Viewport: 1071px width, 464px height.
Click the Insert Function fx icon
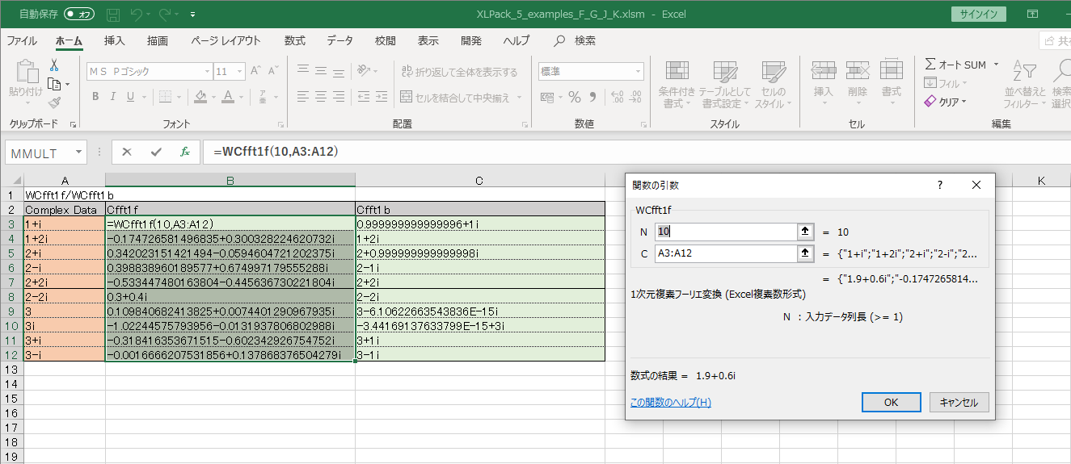coord(184,152)
